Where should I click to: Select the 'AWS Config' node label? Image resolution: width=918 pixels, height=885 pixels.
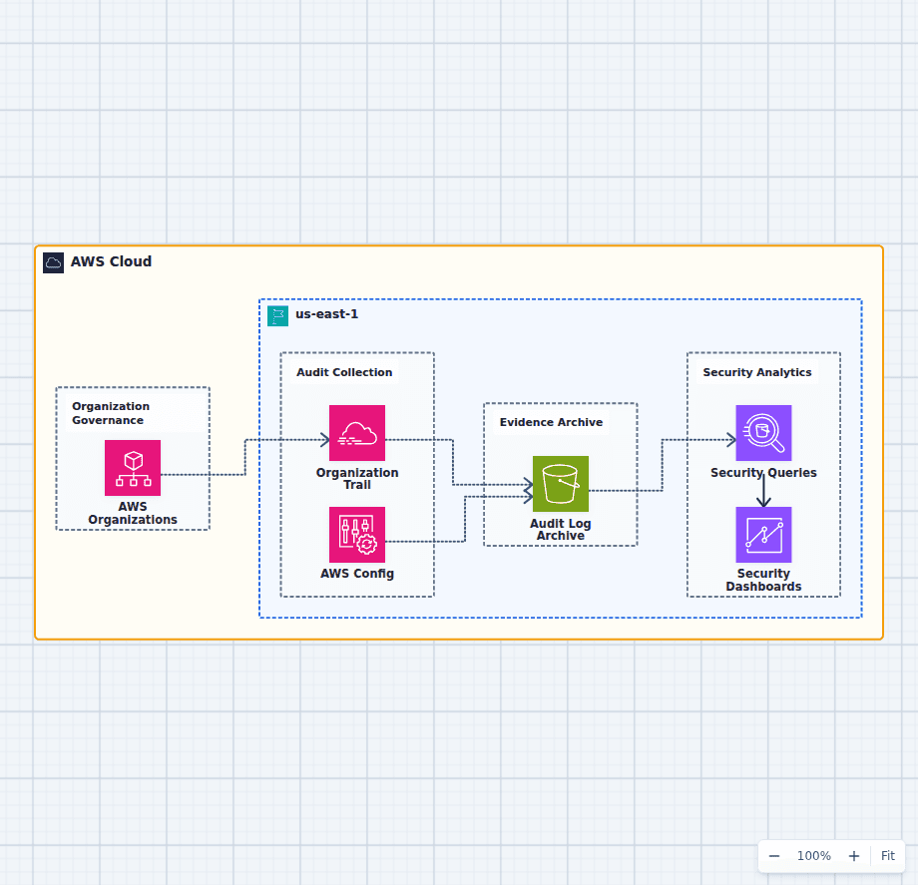[357, 574]
